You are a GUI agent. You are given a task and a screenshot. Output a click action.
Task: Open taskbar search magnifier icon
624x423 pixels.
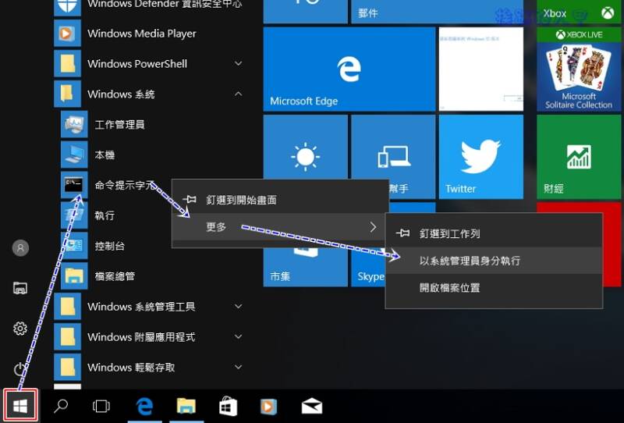[61, 406]
